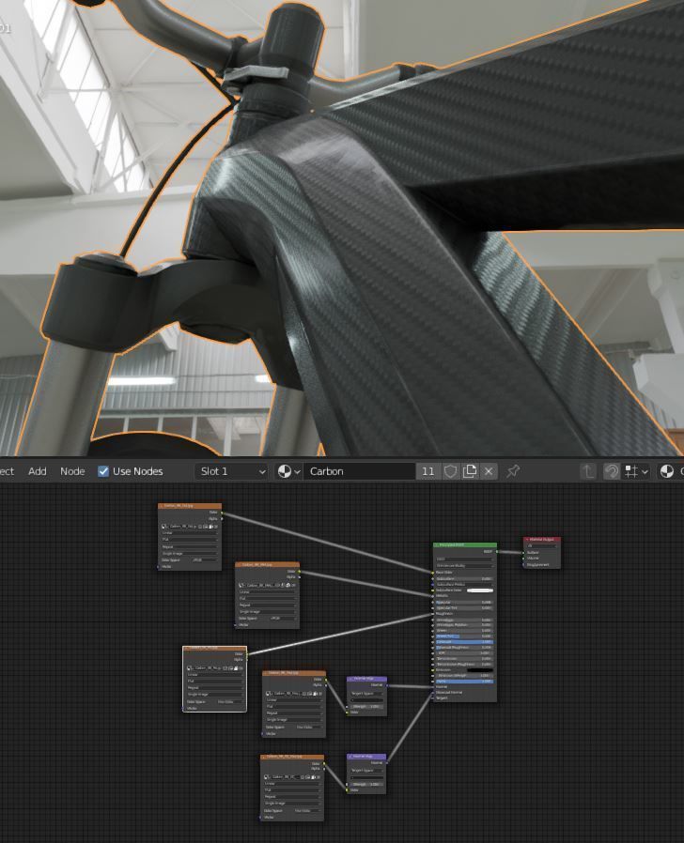This screenshot has width=684, height=843.
Task: Open Color Space dropdown in Base Color texture node
Action: (205, 559)
